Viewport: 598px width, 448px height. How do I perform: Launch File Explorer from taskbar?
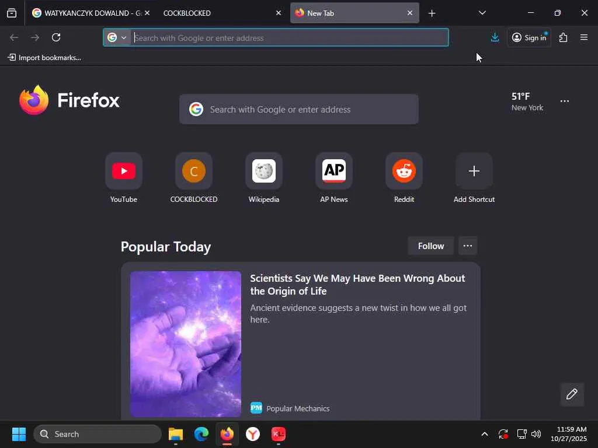pyautogui.click(x=176, y=434)
